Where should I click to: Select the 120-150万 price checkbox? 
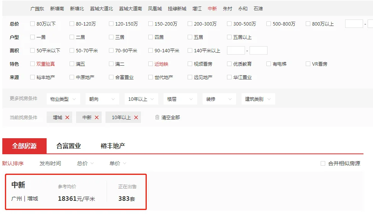point(111,24)
